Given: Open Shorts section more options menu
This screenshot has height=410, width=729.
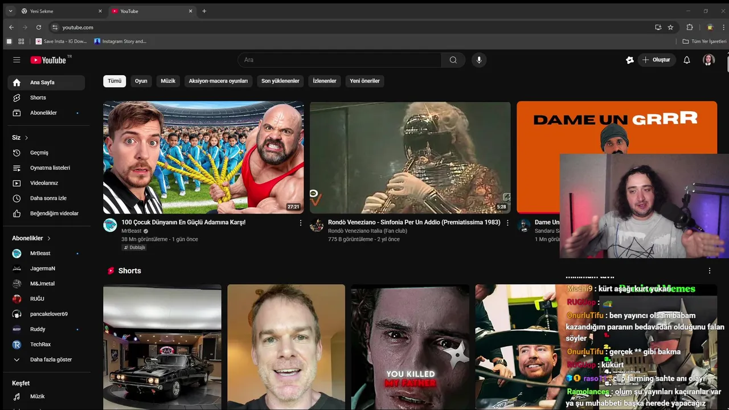Looking at the screenshot, I should [710, 271].
